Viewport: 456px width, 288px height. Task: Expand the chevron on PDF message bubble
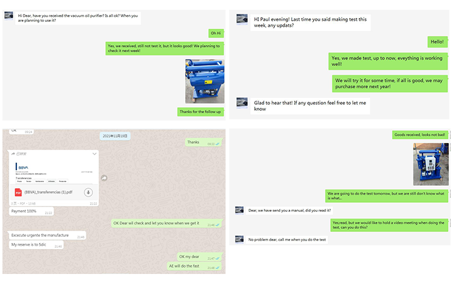[94, 154]
